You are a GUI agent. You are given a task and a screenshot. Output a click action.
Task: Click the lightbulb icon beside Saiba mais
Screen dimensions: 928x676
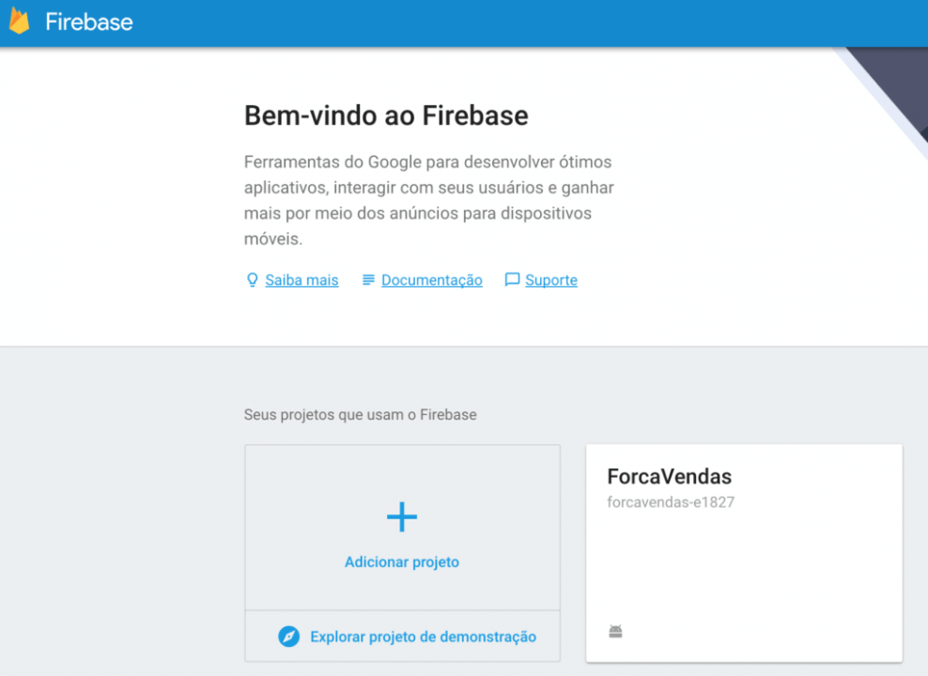[252, 280]
